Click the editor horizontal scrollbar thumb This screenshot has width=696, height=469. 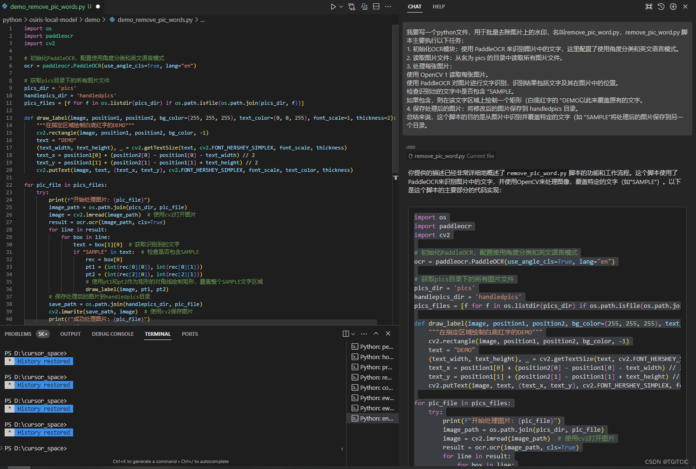[201, 322]
